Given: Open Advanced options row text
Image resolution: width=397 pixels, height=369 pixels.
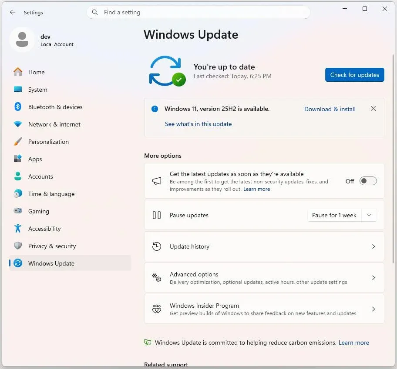Looking at the screenshot, I should (194, 274).
